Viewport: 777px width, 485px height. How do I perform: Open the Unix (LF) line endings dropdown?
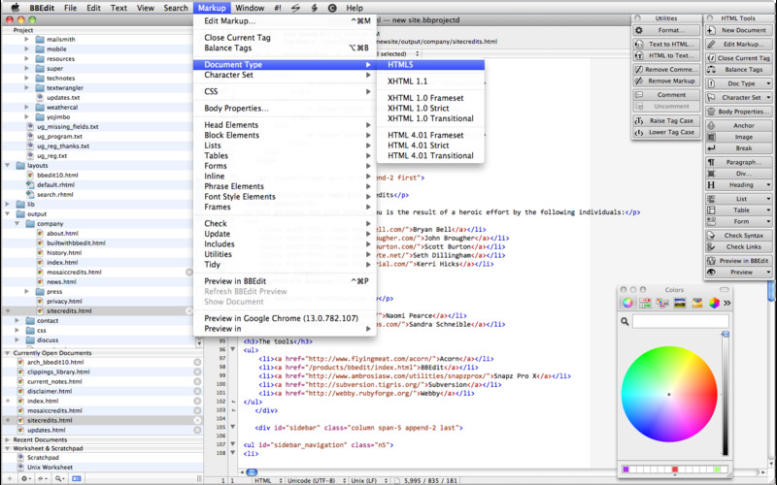coord(371,480)
